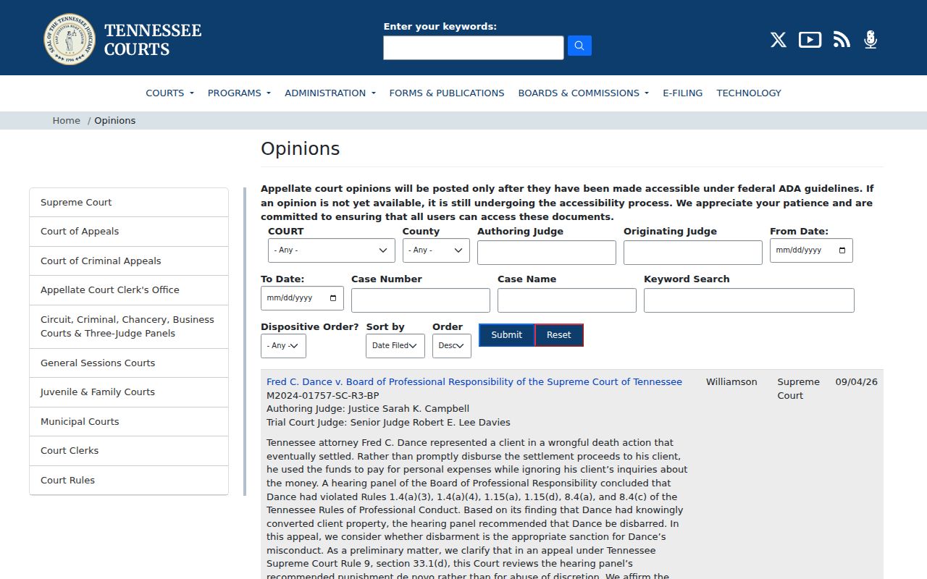This screenshot has width=927, height=579.
Task: Click the blue search magnifier button
Action: coord(579,46)
